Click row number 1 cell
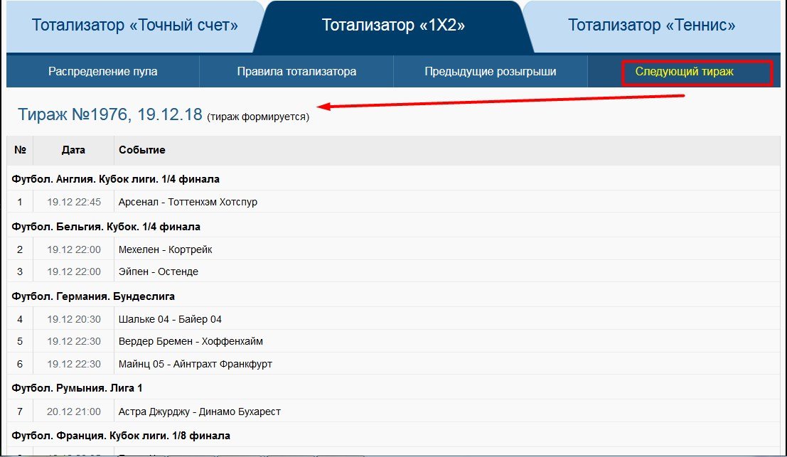Image resolution: width=787 pixels, height=457 pixels. pyautogui.click(x=20, y=202)
